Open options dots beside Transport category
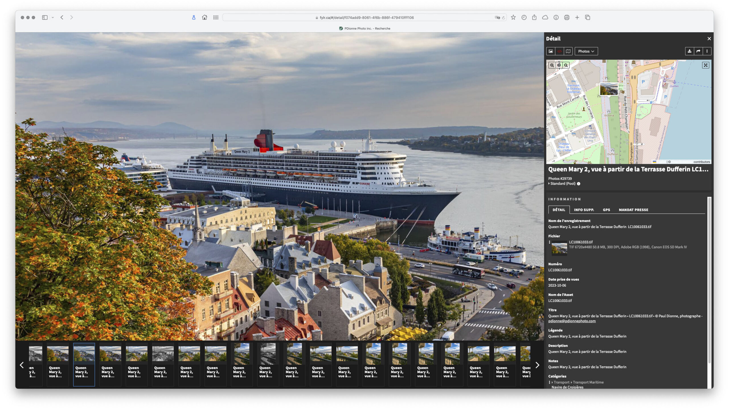 (x=549, y=383)
